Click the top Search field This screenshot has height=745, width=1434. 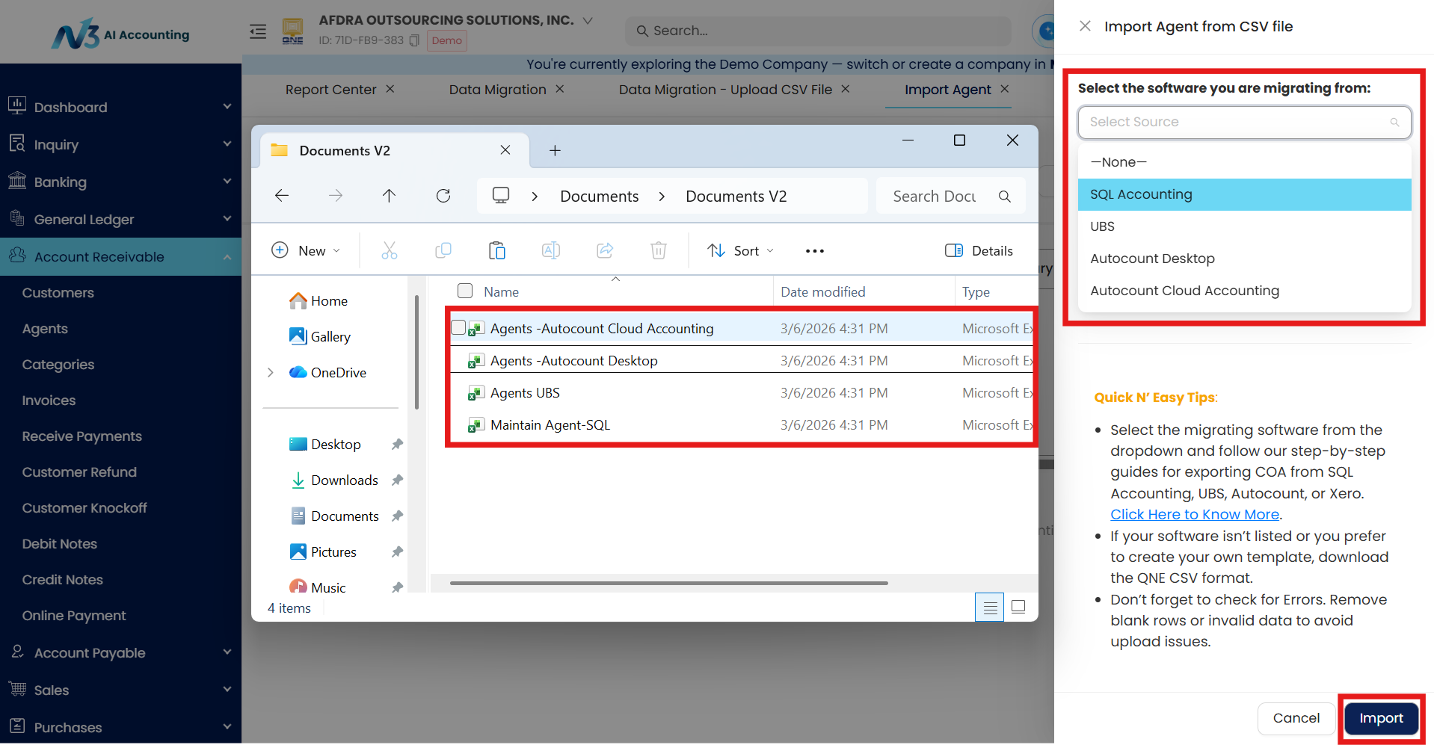tap(818, 31)
